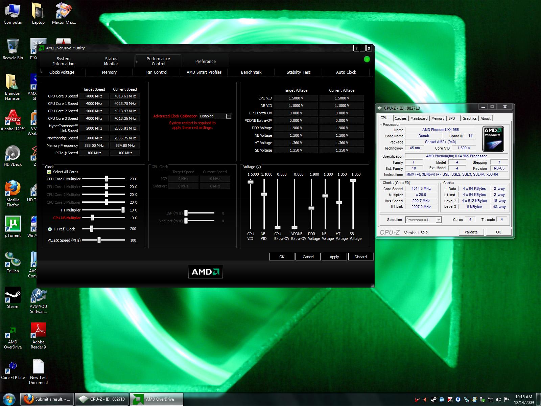
Task: Select the HT ref. Clock radio button
Action: point(50,229)
